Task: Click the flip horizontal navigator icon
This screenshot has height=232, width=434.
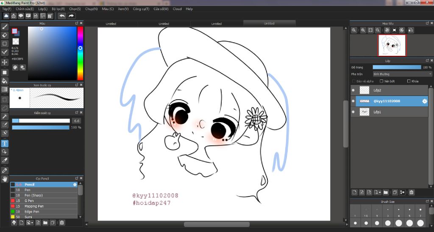Action: pos(411,30)
